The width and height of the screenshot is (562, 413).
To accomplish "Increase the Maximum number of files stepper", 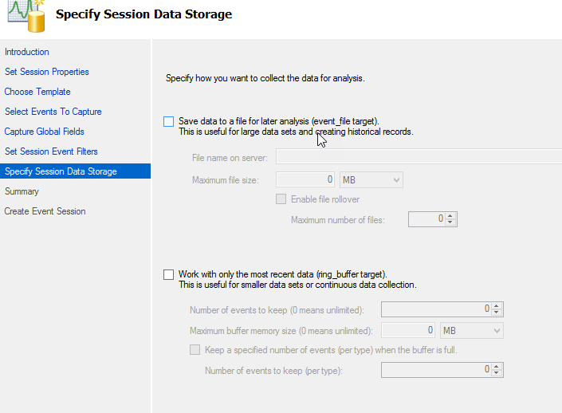I will tap(451, 215).
